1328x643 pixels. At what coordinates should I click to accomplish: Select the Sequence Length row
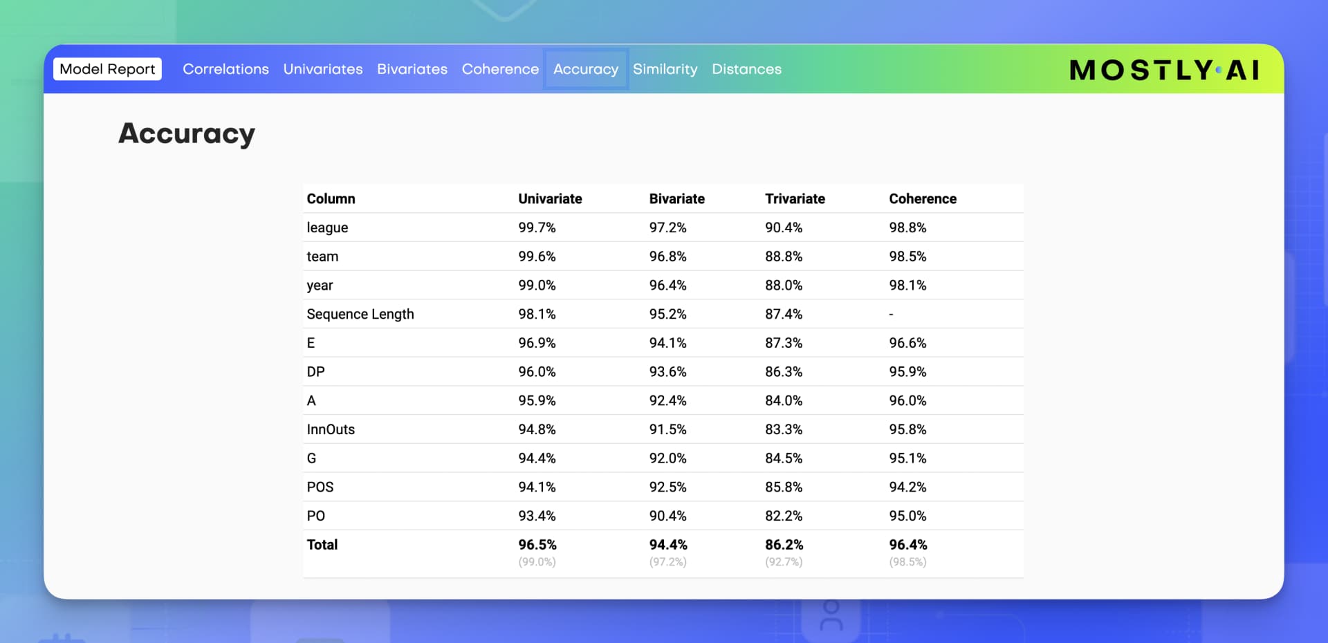tap(360, 314)
